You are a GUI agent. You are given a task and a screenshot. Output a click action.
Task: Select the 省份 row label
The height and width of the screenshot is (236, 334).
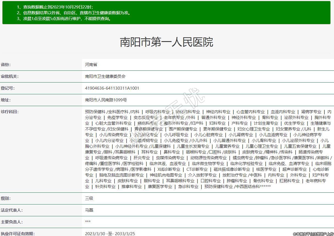[6, 65]
